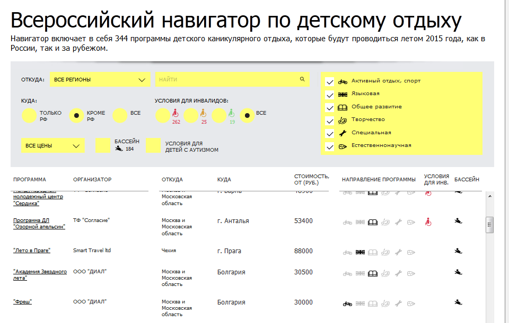Click the book icon in Академия Звездного лета row
This screenshot has height=323, width=509.
pyautogui.click(x=373, y=274)
